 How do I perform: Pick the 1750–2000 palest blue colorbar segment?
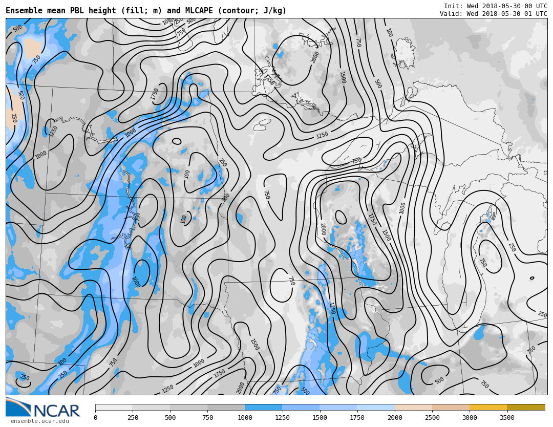(376, 408)
